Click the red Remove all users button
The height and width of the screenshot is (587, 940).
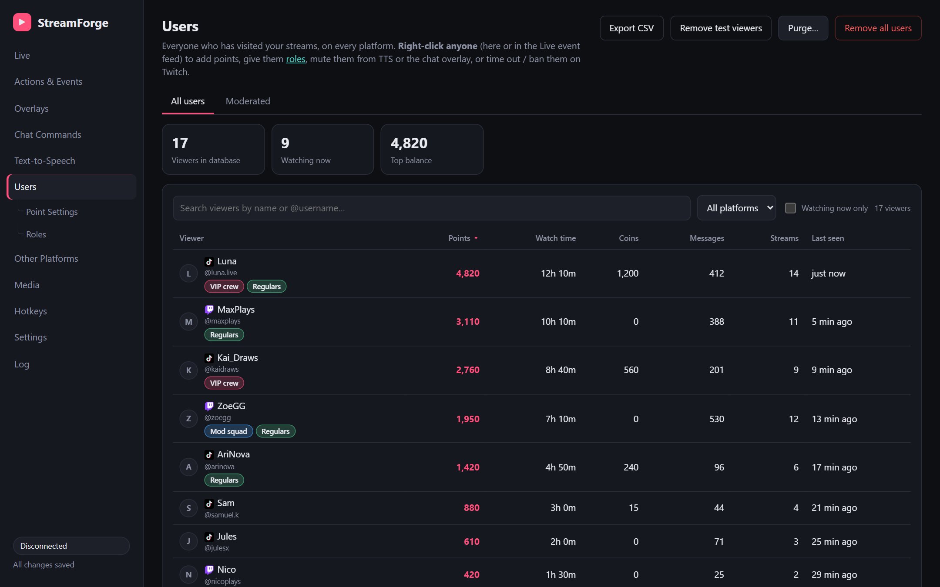point(878,28)
